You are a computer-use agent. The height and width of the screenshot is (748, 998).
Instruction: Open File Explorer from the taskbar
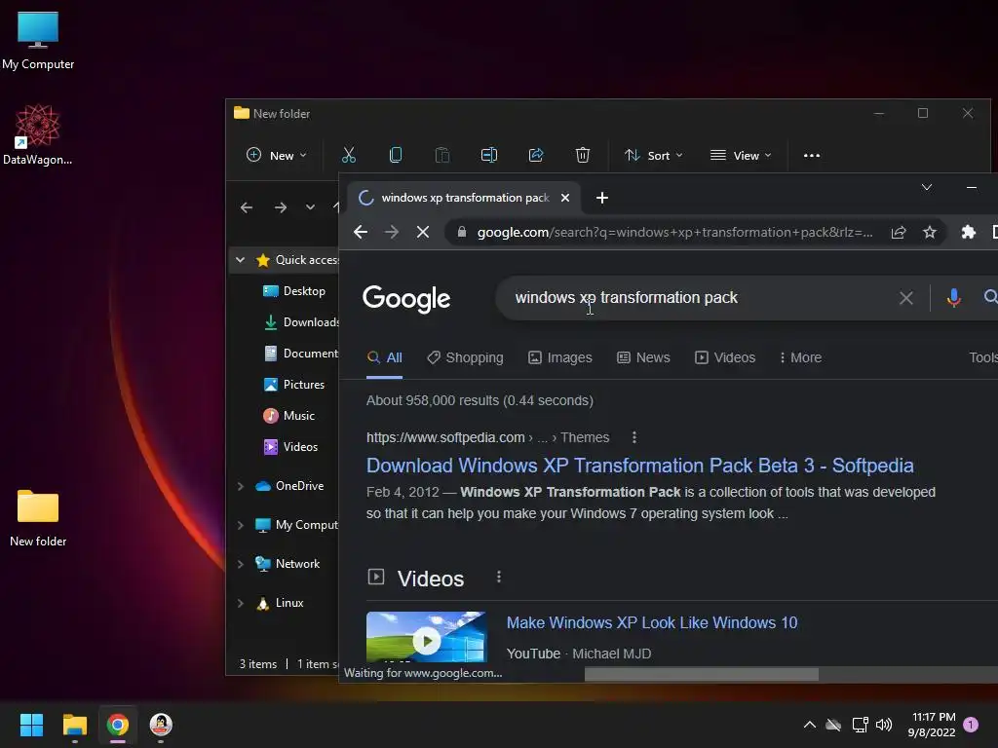(x=74, y=725)
